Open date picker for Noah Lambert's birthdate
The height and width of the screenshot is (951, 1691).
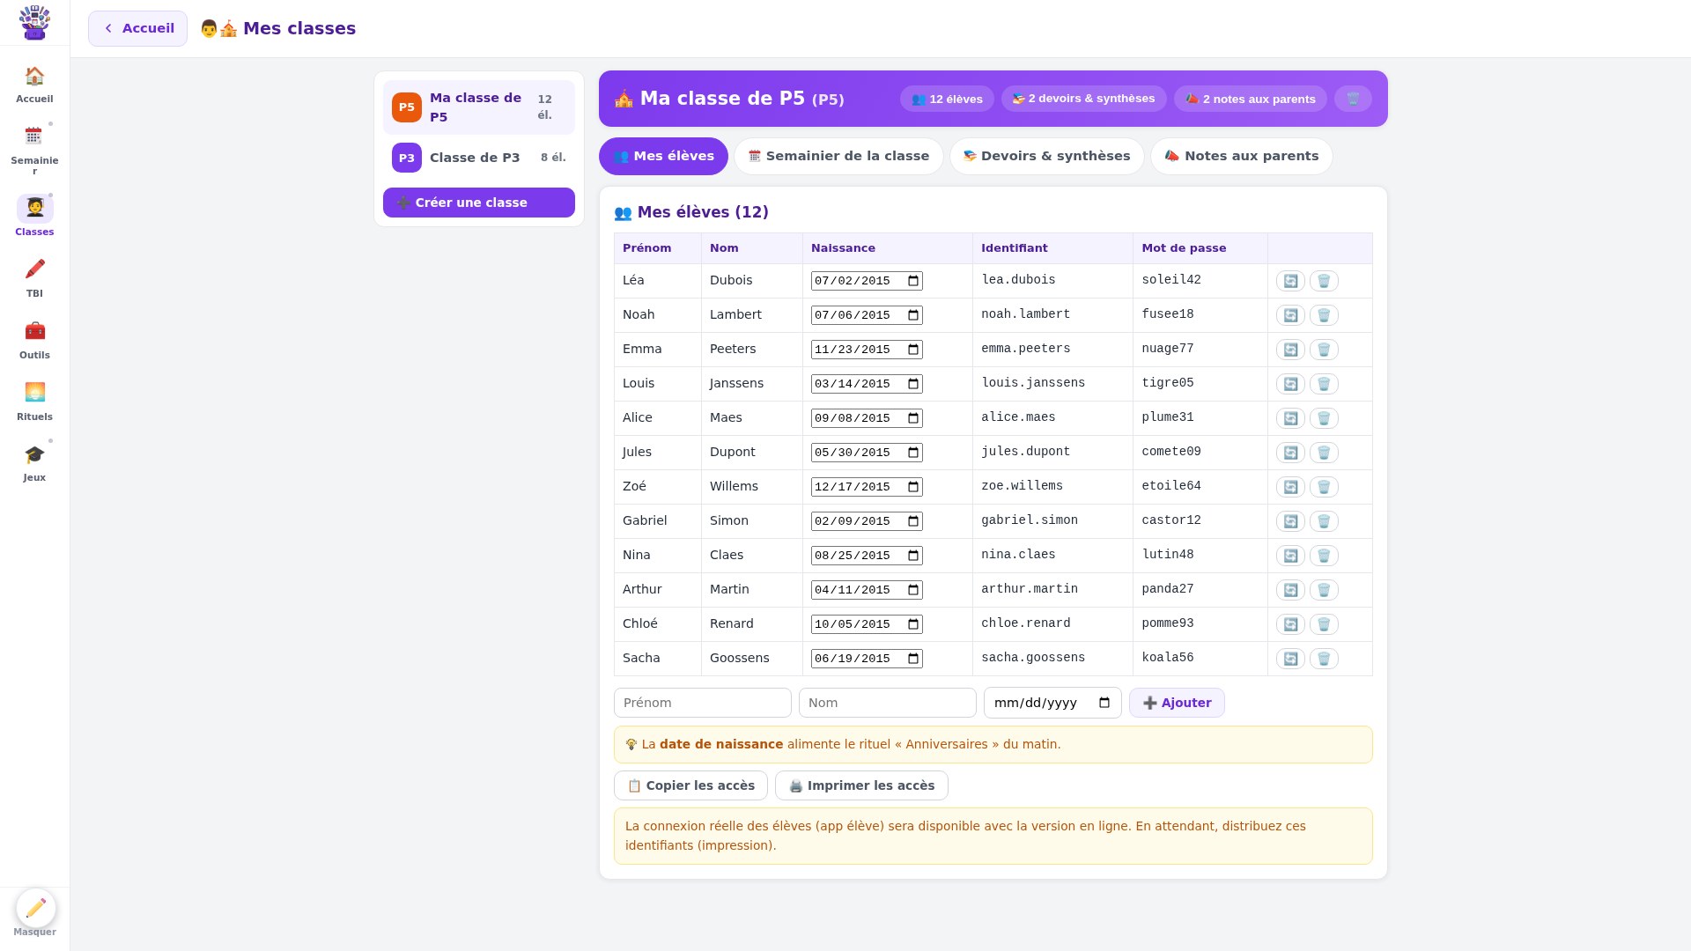(913, 315)
